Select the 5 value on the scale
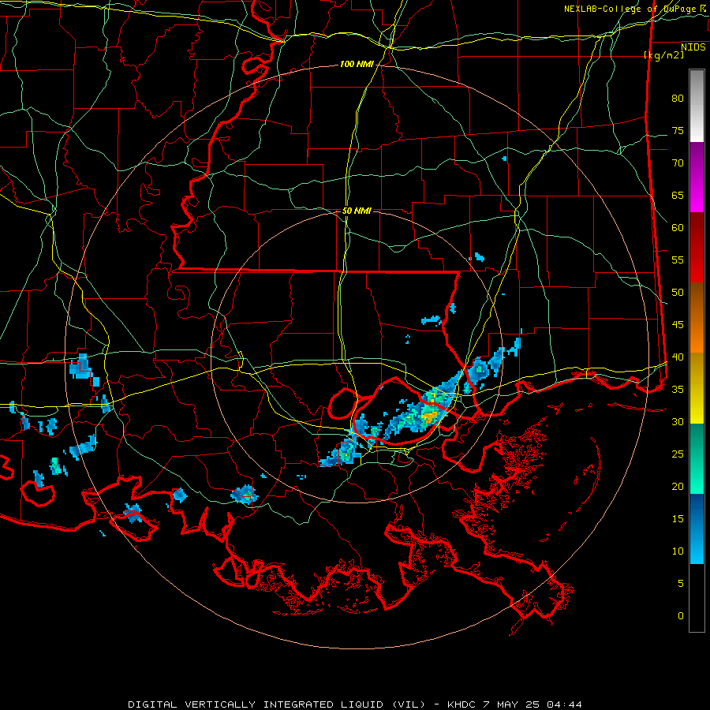This screenshot has width=710, height=710. (681, 584)
